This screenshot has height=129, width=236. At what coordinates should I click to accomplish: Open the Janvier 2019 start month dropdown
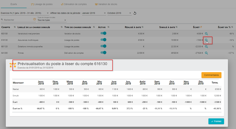pos(105,13)
